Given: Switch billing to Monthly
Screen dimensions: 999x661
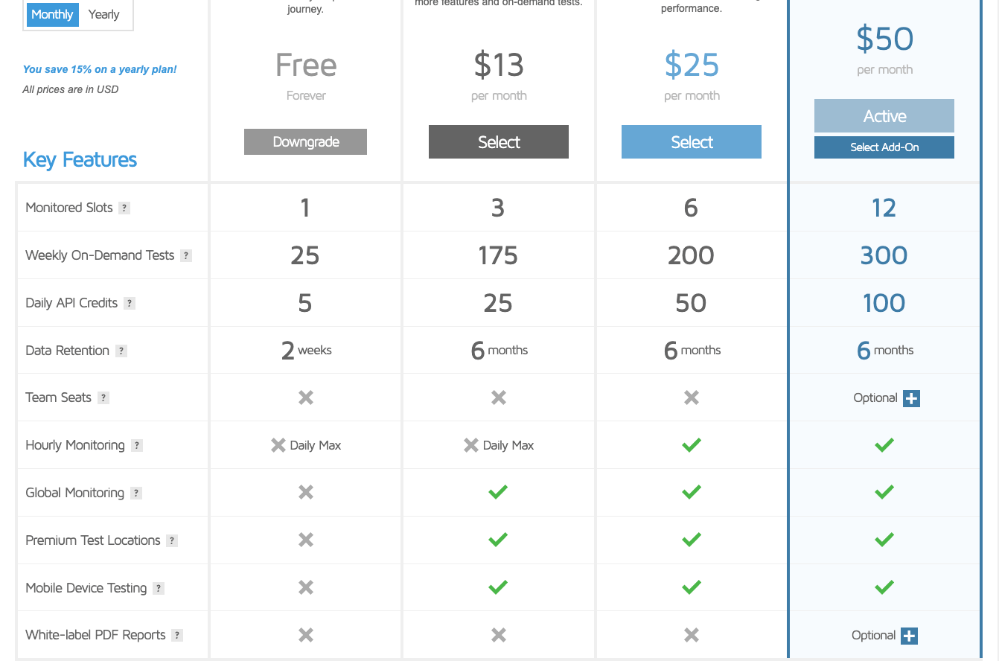Looking at the screenshot, I should tap(52, 14).
